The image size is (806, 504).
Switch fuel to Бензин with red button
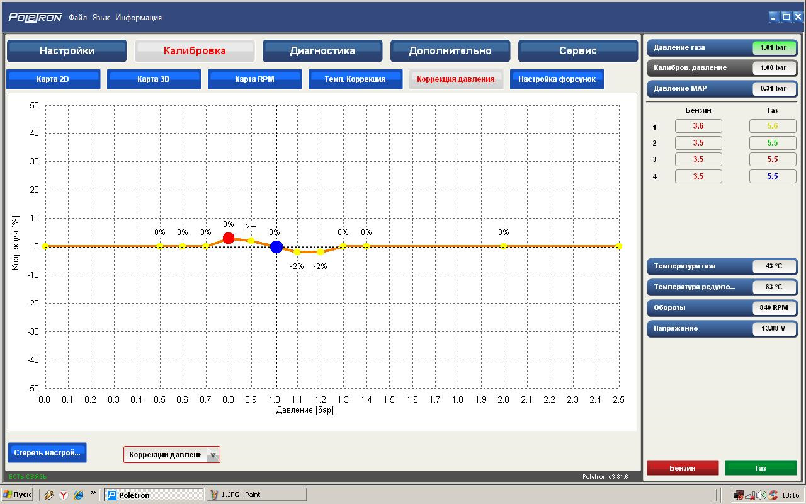pyautogui.click(x=683, y=468)
